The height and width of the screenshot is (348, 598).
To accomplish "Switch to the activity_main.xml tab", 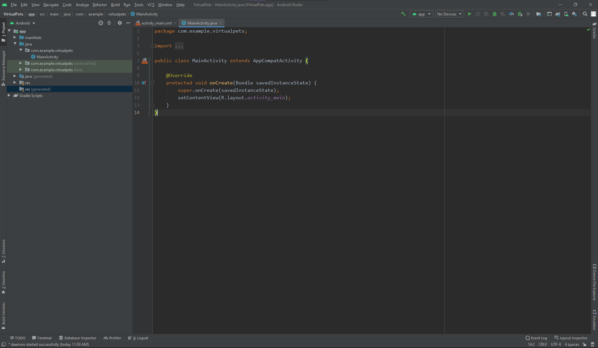I will pyautogui.click(x=156, y=23).
